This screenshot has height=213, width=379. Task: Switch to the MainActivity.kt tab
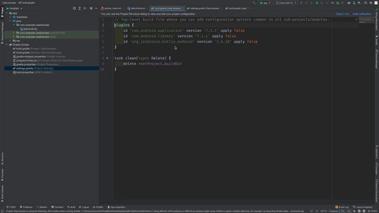137,8
